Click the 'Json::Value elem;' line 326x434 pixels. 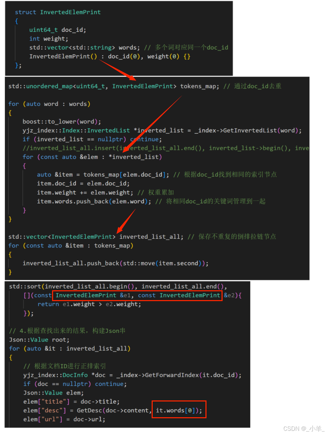[x=54, y=393]
